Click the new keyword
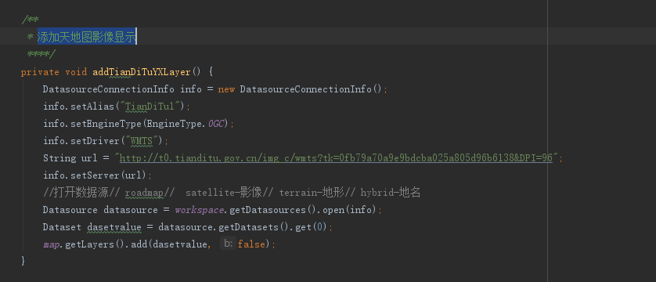 [x=226, y=89]
